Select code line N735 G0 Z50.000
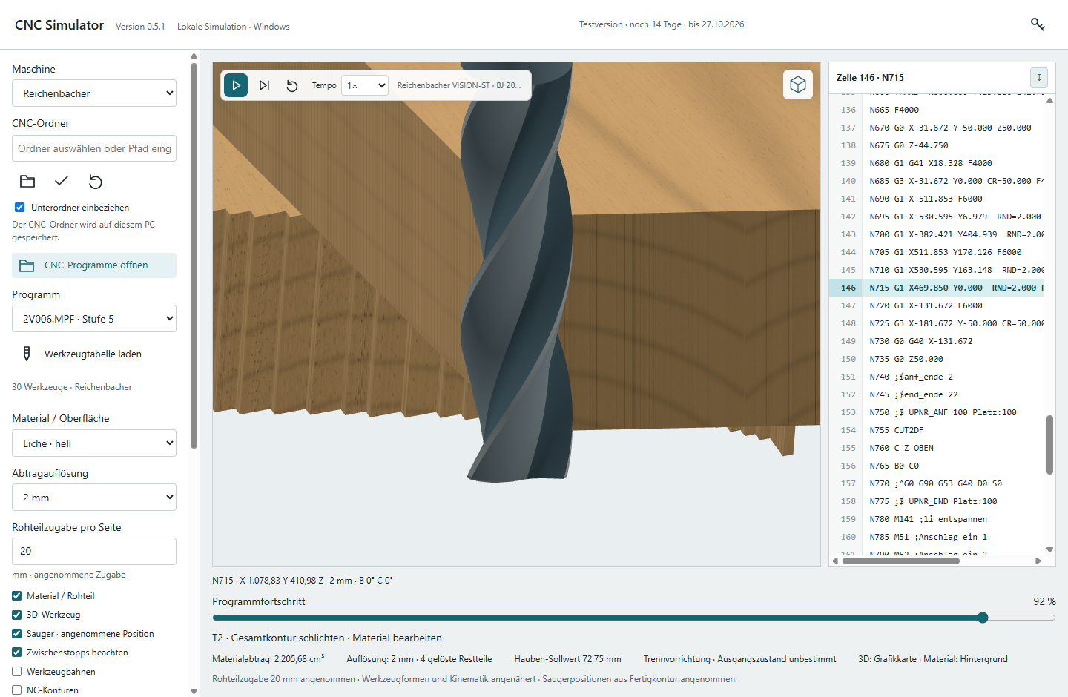Viewport: 1068px width, 697px height. tap(937, 359)
